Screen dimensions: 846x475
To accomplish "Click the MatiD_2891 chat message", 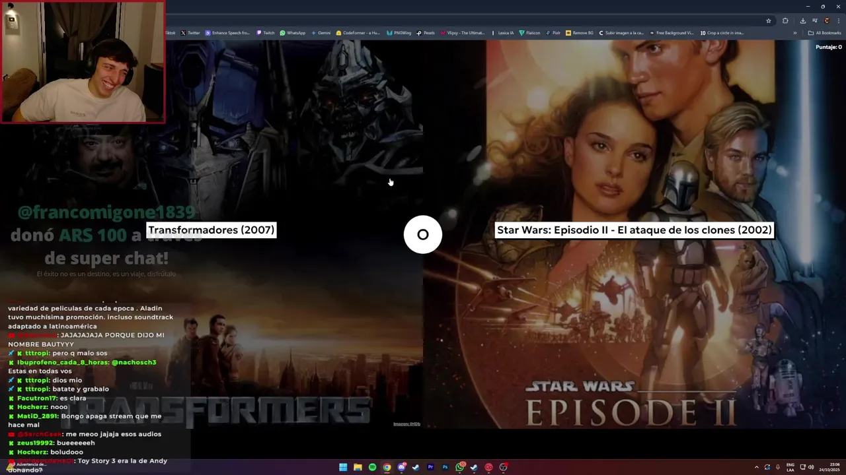I will tap(85, 420).
